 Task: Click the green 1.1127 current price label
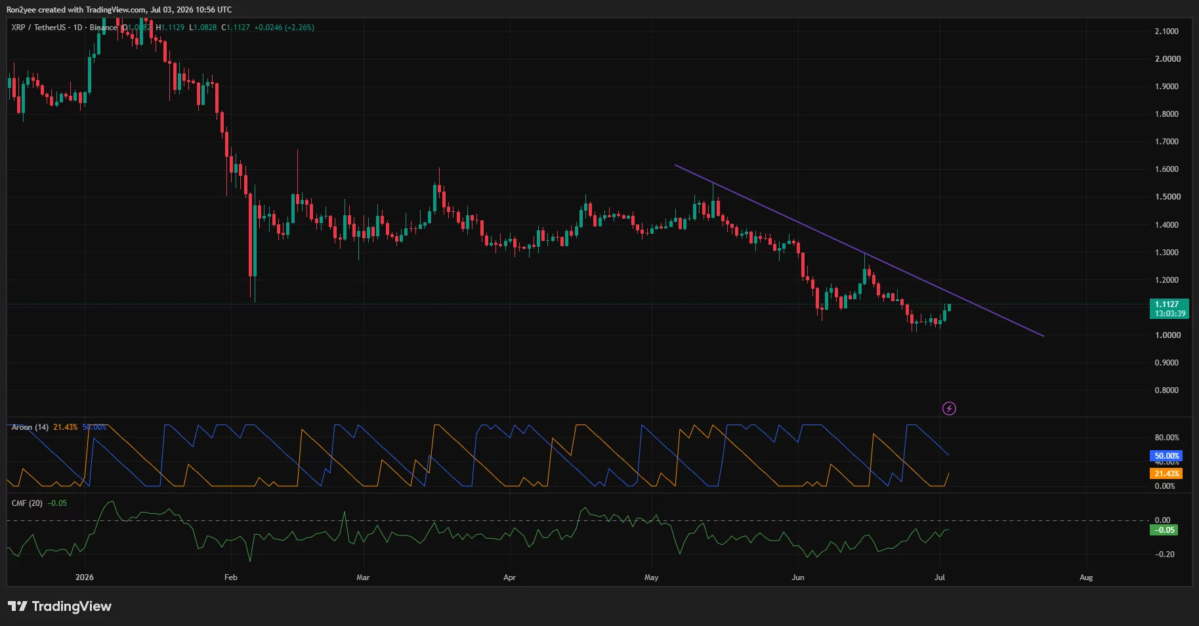pyautogui.click(x=1170, y=309)
